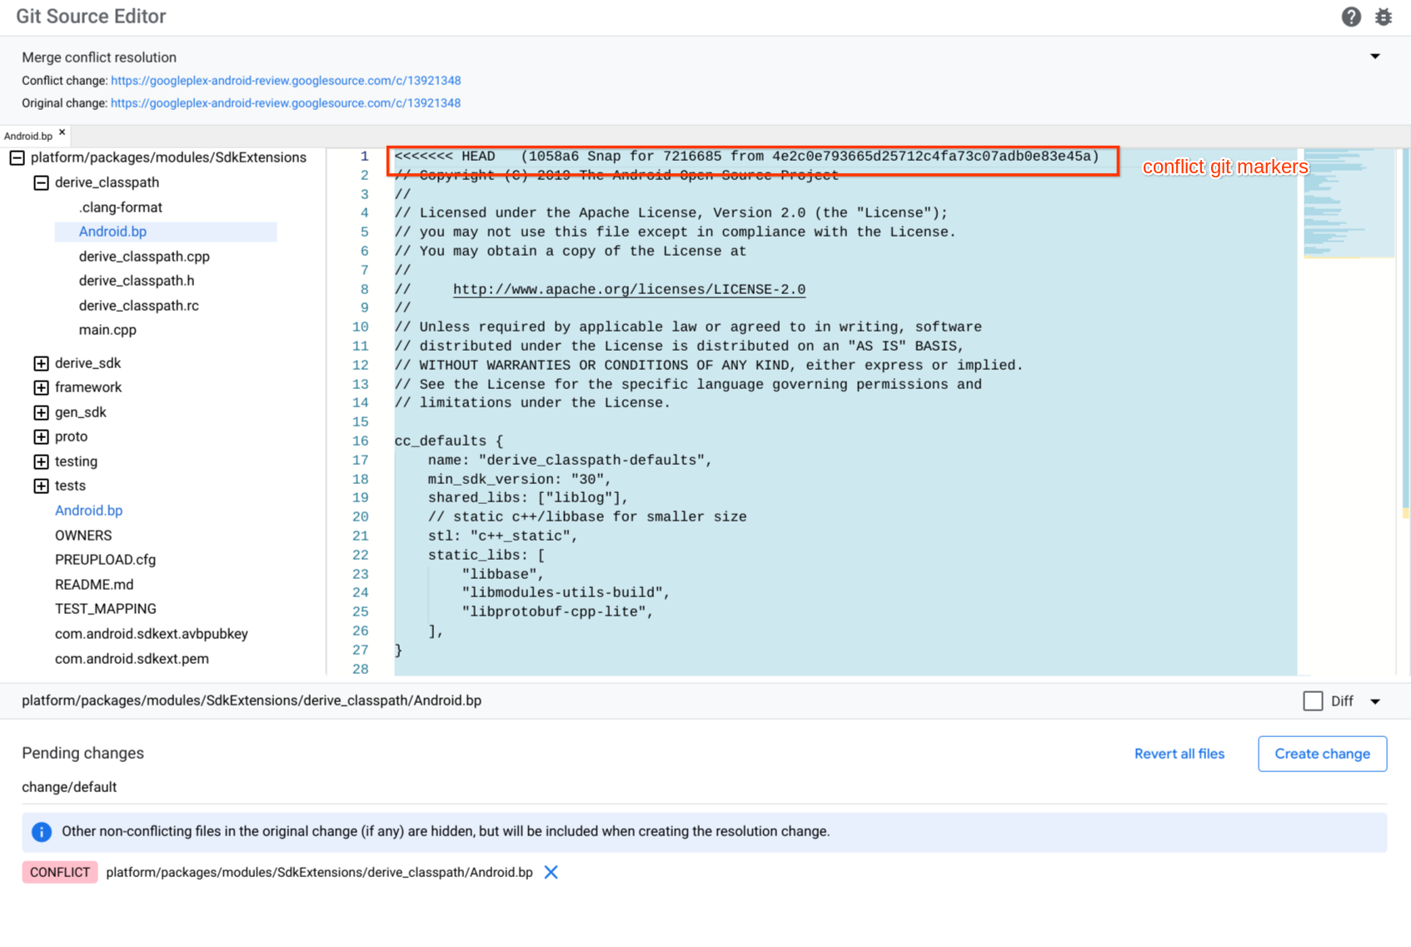
Task: Collapse the SdkExtensions root folder
Action: [17, 157]
